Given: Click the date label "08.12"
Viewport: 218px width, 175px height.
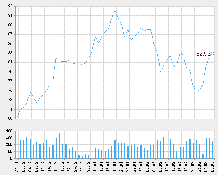Looking at the screenshot, I should (x=37, y=166).
